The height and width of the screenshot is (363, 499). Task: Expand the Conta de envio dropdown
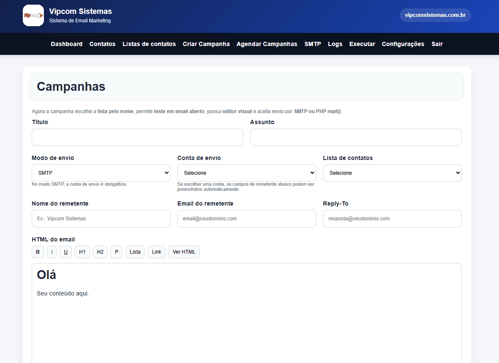(247, 173)
